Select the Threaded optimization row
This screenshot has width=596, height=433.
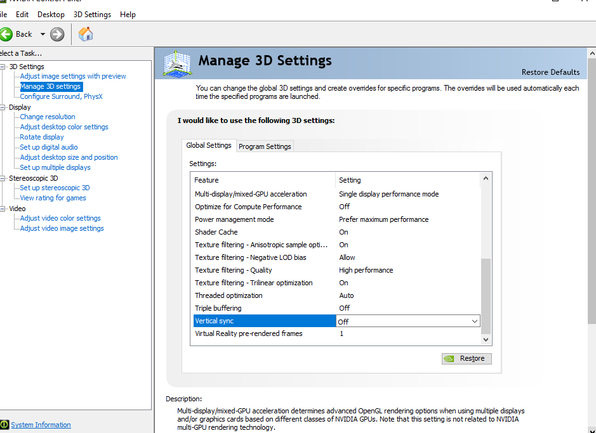(337, 295)
